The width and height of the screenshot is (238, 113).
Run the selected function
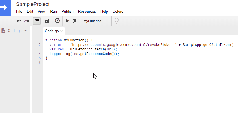pyautogui.click(x=67, y=21)
